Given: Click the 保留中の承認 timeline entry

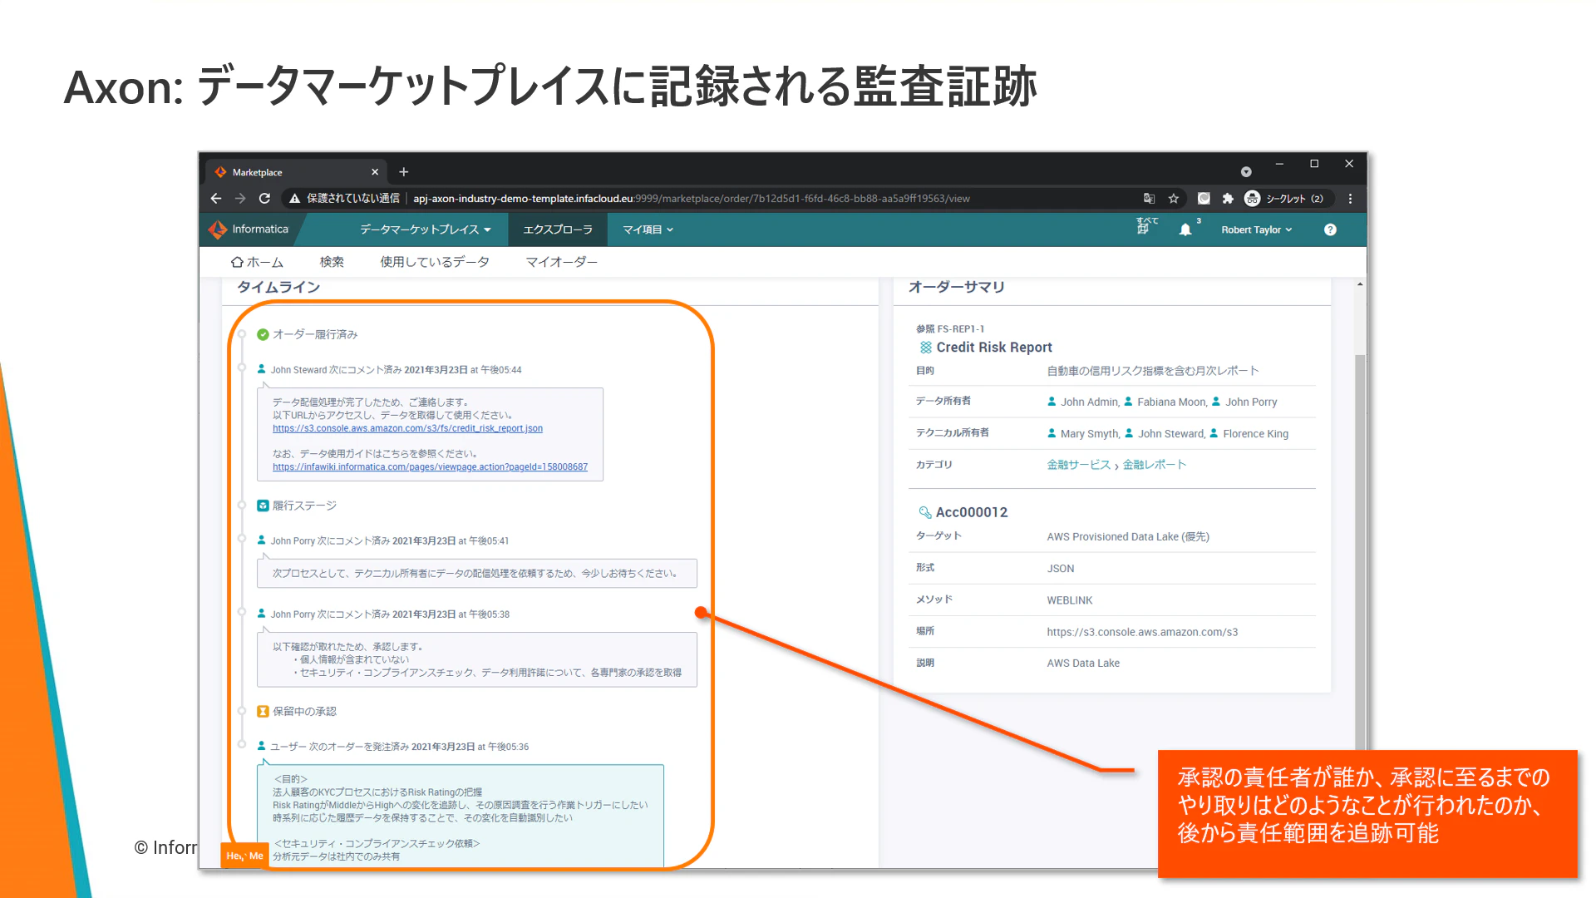Looking at the screenshot, I should 304,712.
